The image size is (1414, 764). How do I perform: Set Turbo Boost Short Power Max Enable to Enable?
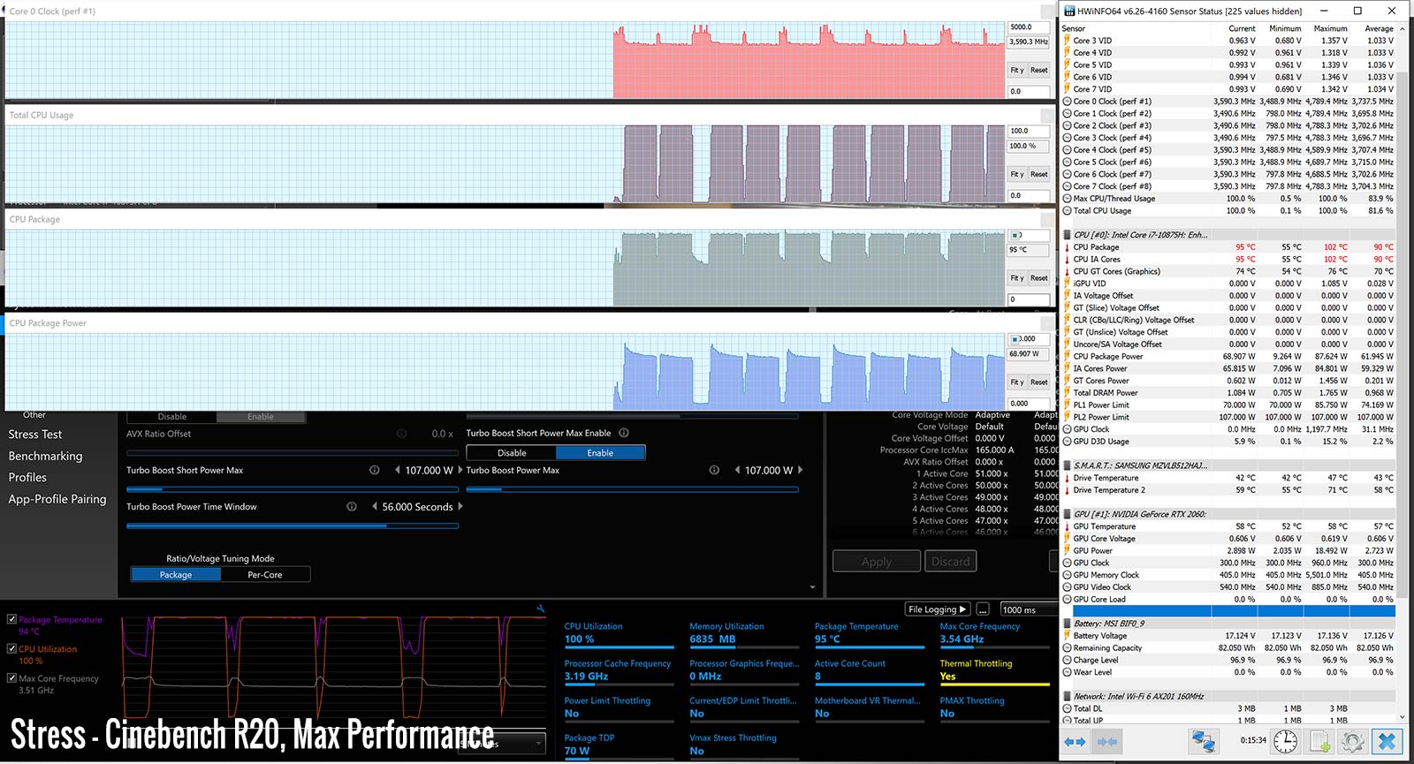600,453
